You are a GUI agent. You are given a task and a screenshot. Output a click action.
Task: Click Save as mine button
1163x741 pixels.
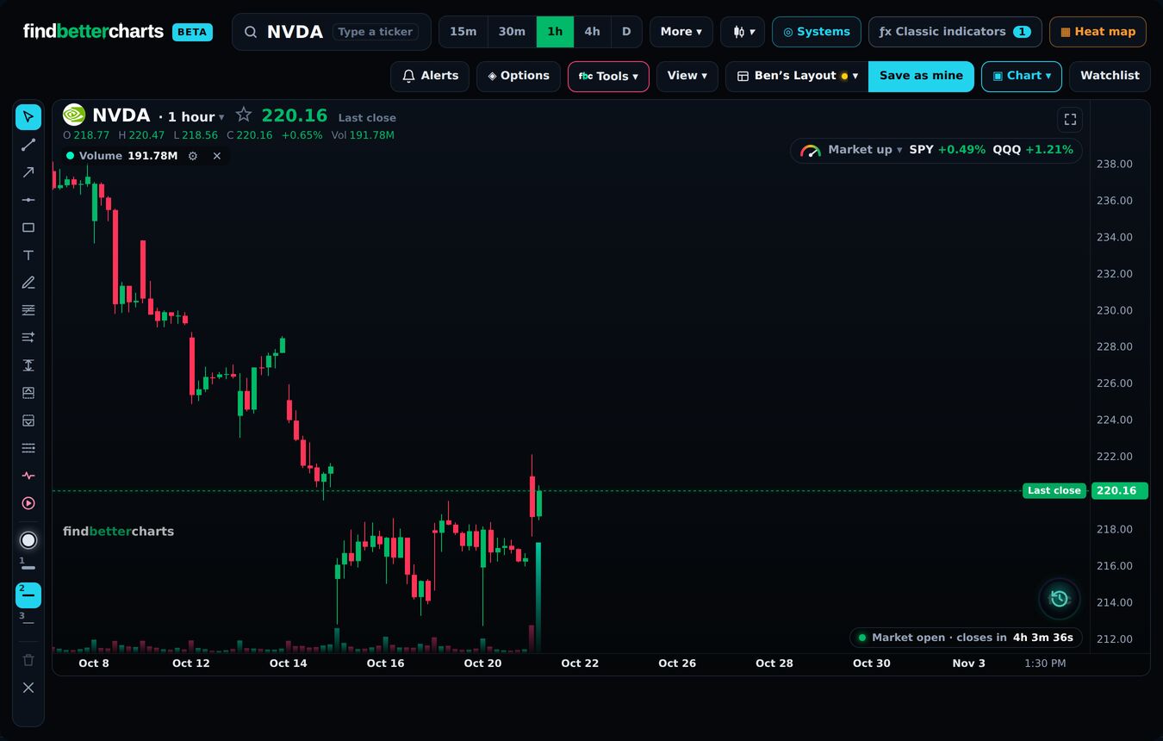[921, 76]
